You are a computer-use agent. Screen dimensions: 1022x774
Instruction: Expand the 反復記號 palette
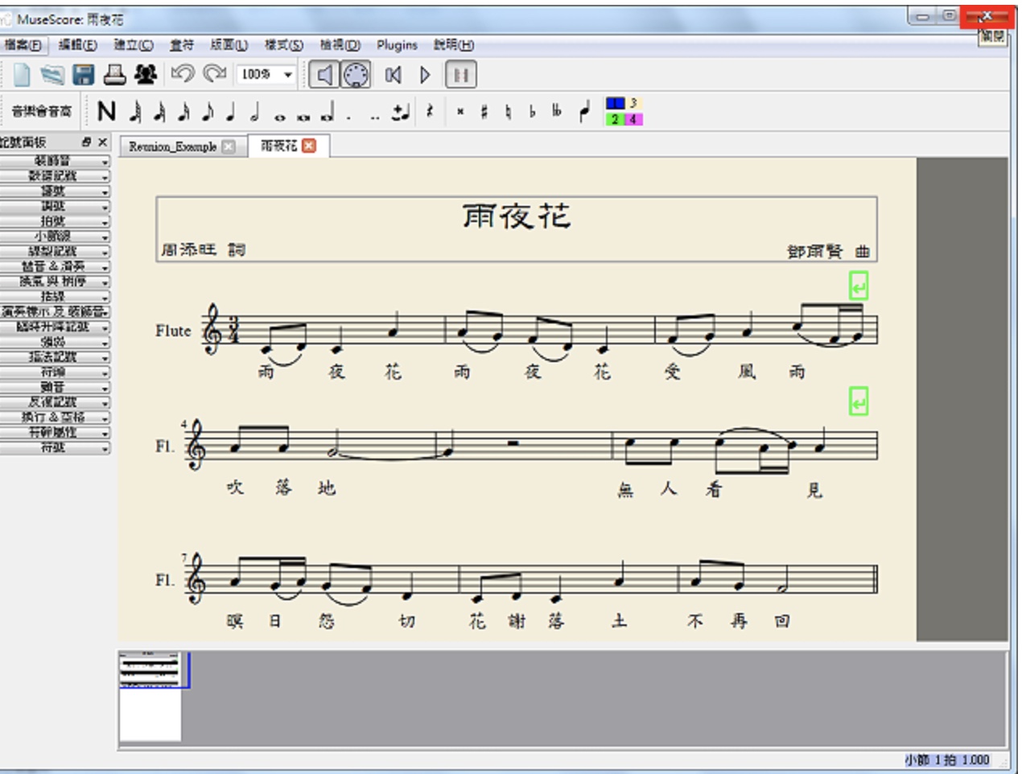click(x=55, y=402)
